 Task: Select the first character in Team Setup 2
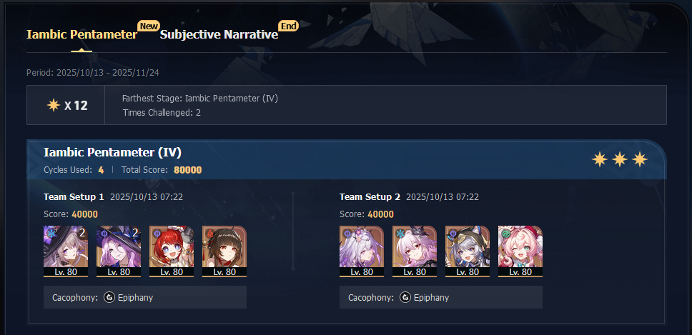pyautogui.click(x=362, y=251)
